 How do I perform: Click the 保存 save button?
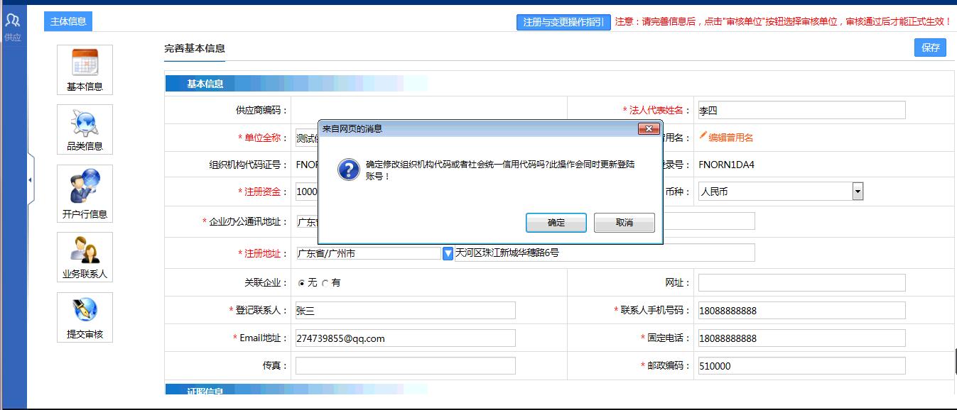pos(931,48)
